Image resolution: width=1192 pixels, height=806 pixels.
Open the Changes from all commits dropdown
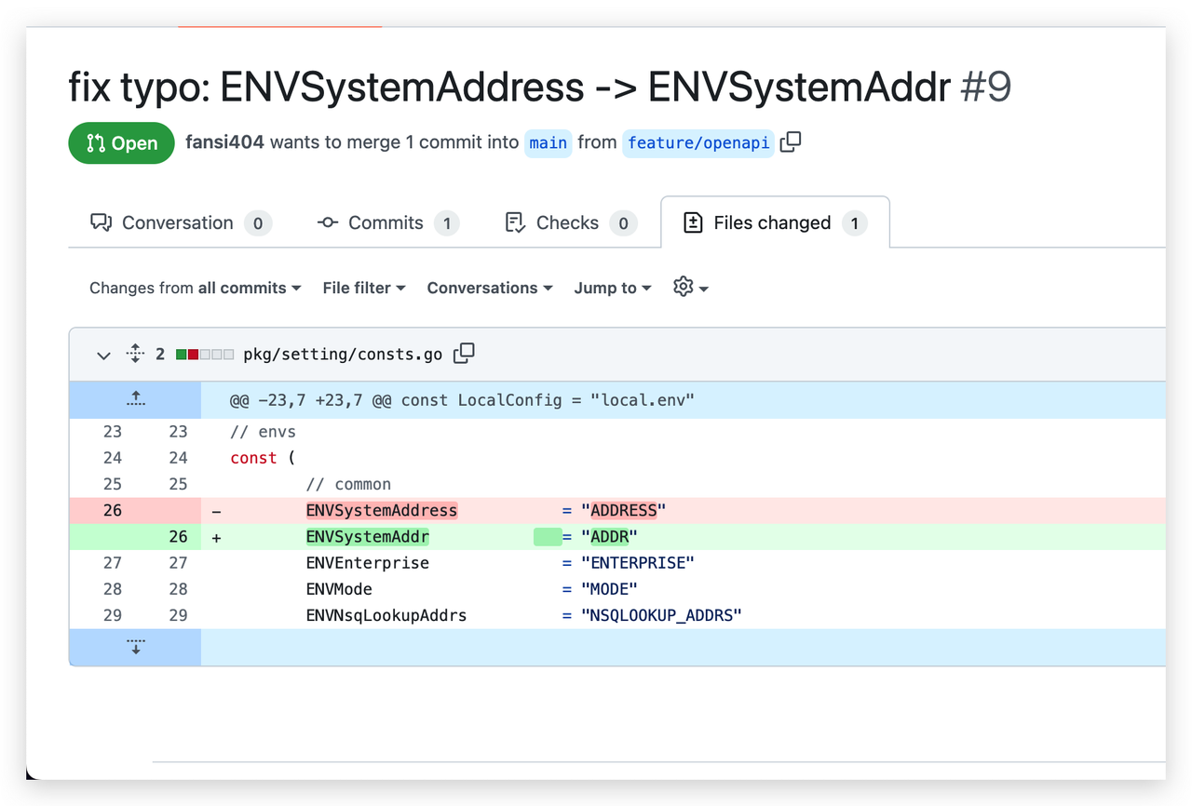[195, 288]
